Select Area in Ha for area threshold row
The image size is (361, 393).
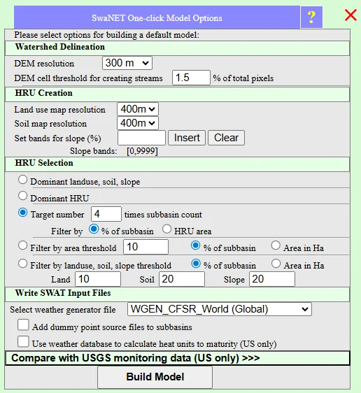pyautogui.click(x=276, y=245)
